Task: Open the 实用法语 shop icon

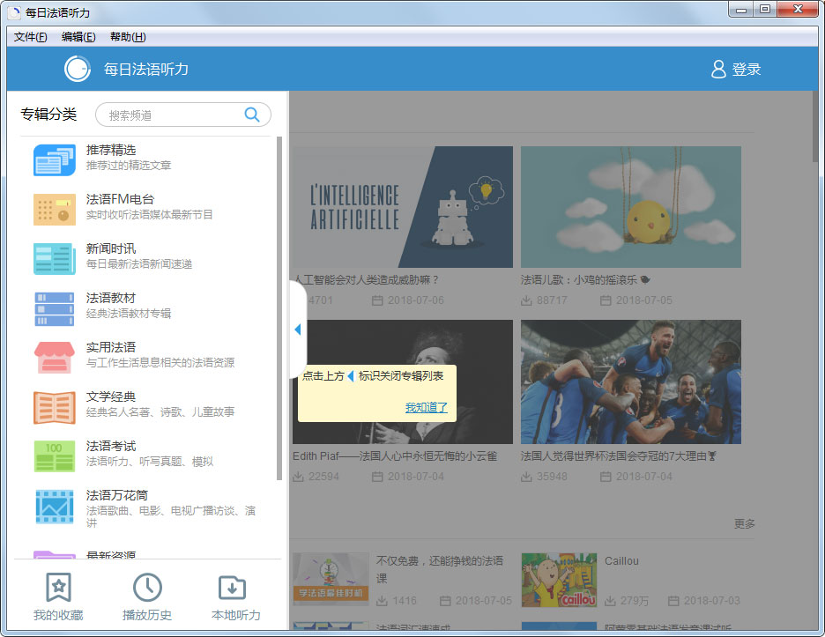Action: pyautogui.click(x=55, y=358)
